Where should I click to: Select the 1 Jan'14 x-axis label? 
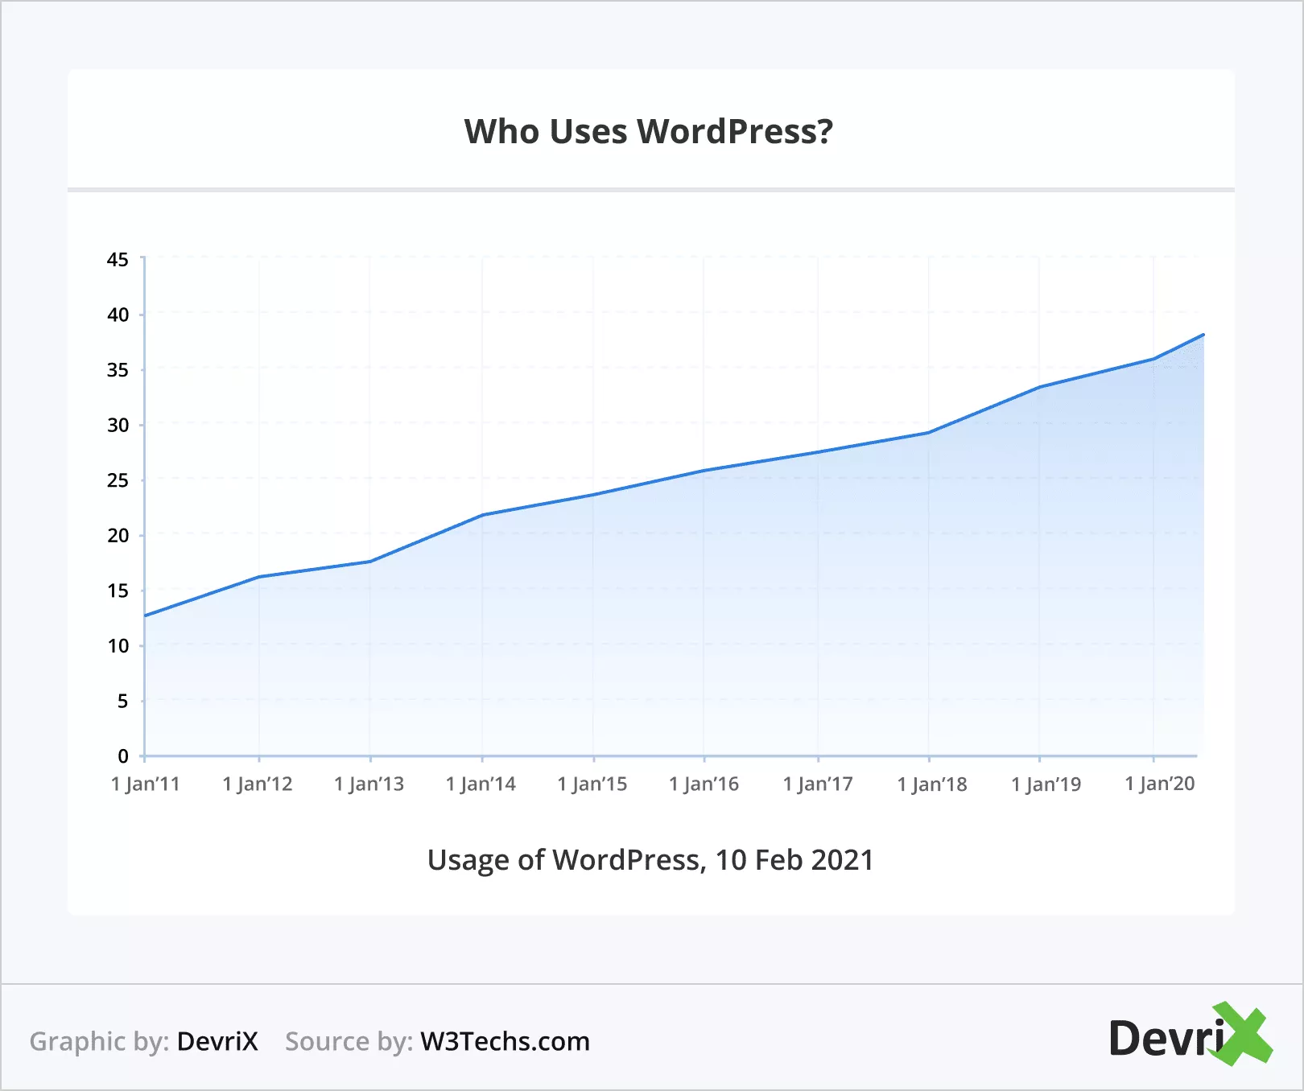click(481, 784)
